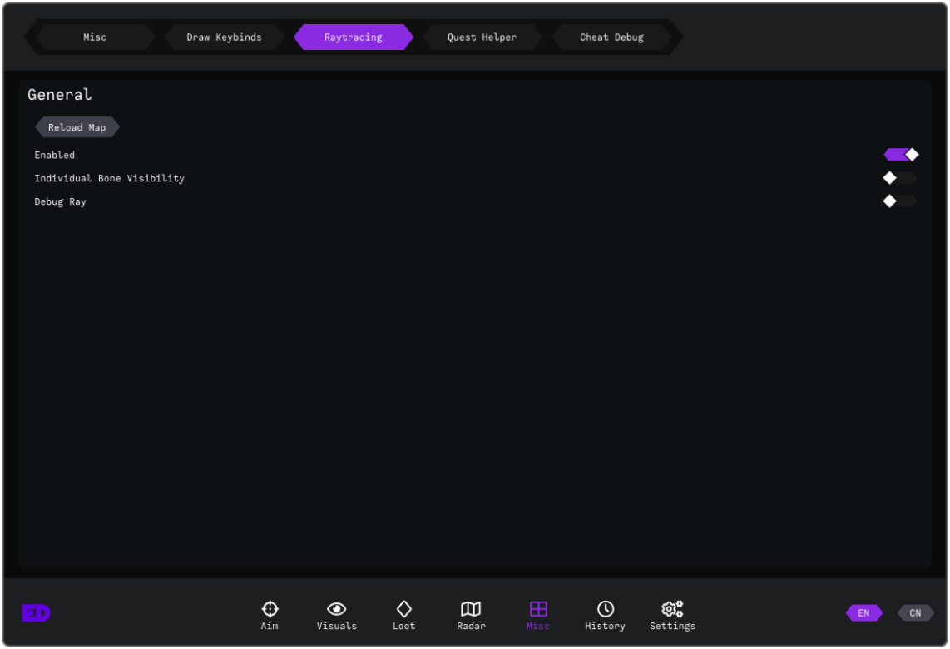950x649 pixels.
Task: Select the EN language button
Action: [x=863, y=613]
